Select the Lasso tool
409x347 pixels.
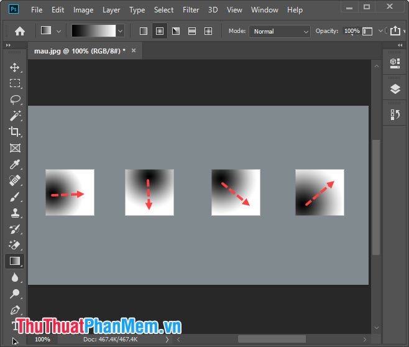coord(15,99)
